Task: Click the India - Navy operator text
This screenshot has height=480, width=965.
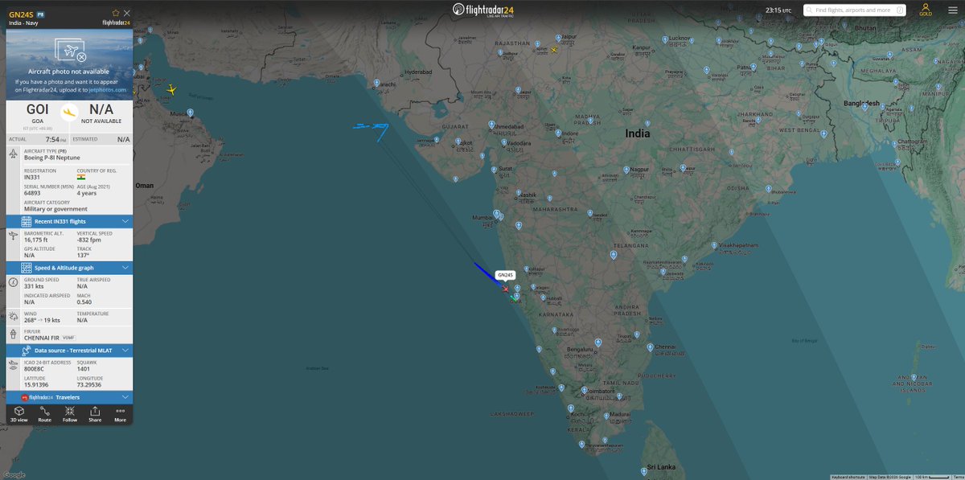Action: [x=24, y=23]
